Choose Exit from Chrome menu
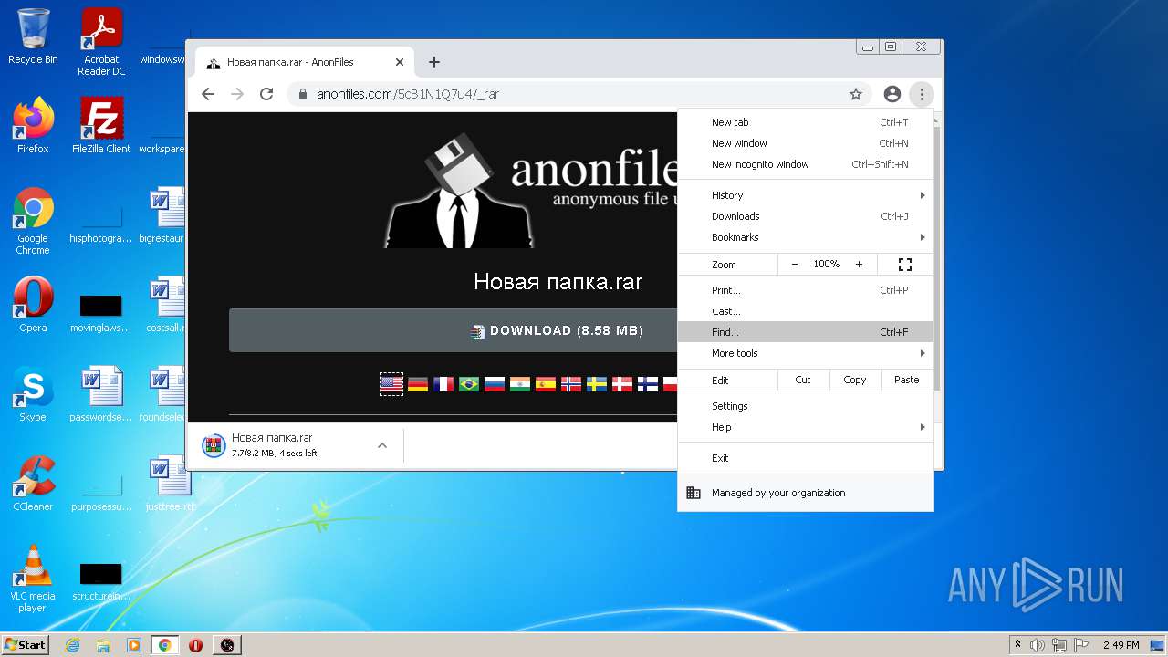1168x657 pixels. tap(806, 458)
